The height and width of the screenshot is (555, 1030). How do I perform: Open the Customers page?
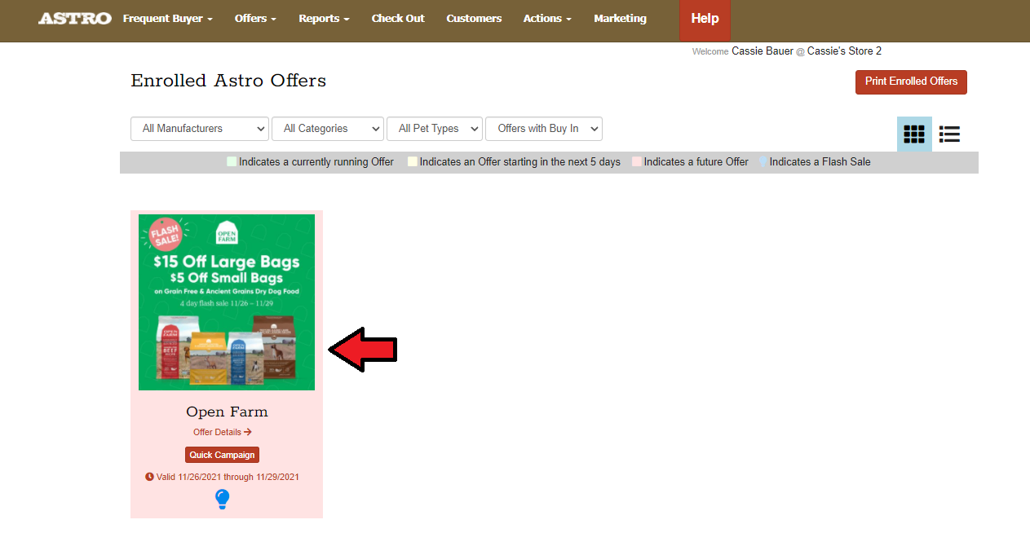pos(474,19)
